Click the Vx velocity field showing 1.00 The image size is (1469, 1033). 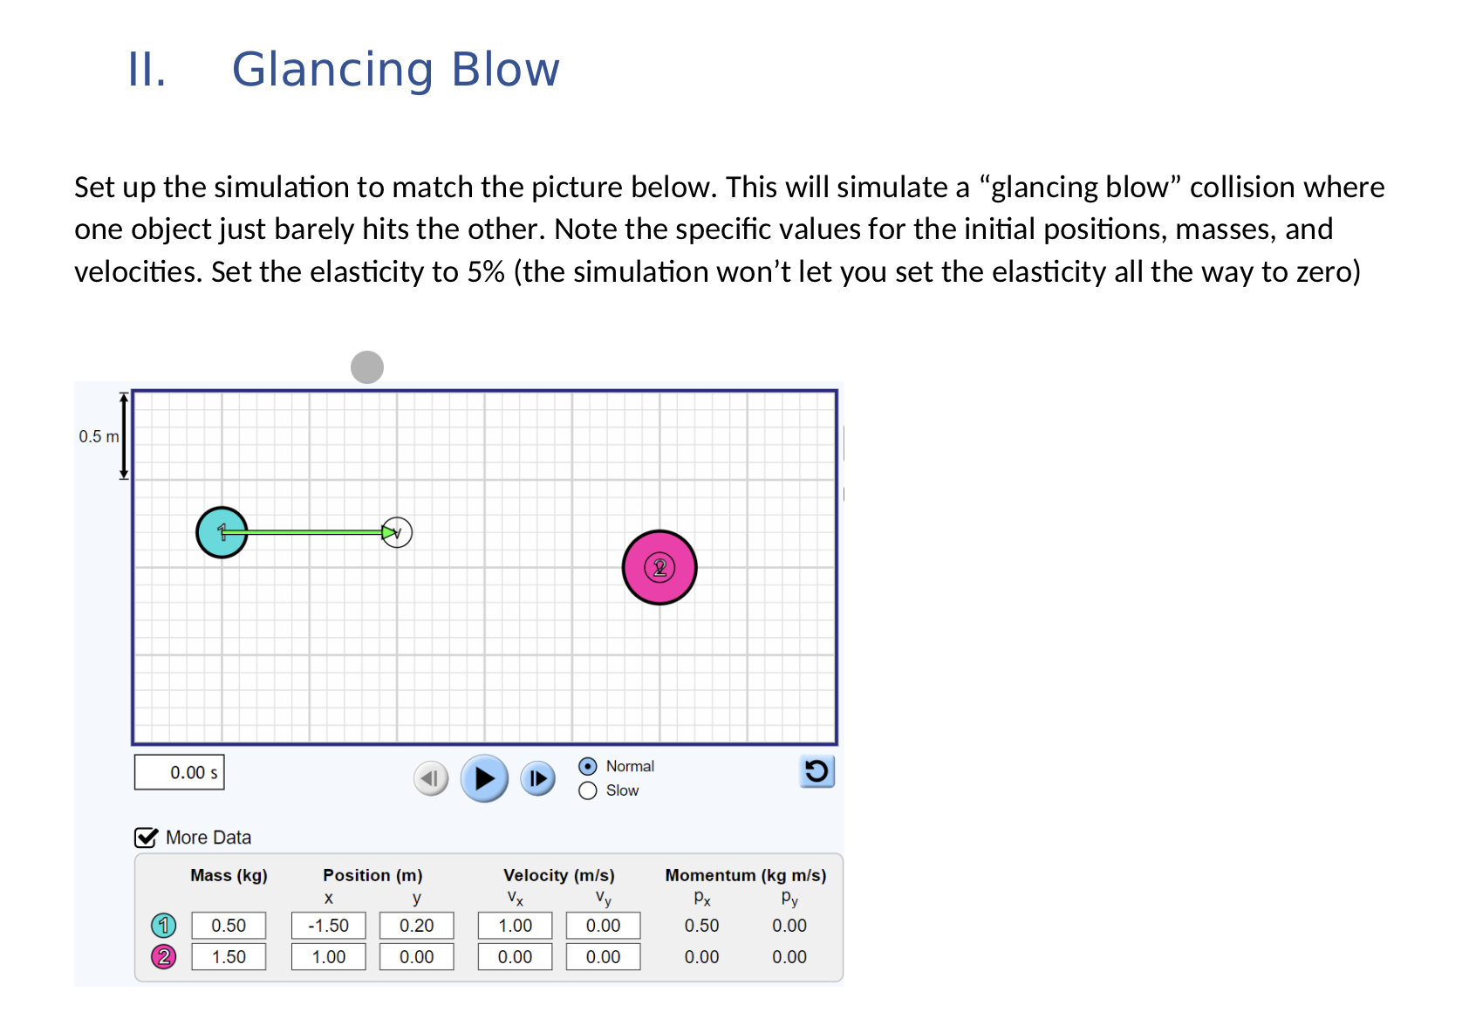pos(515,925)
